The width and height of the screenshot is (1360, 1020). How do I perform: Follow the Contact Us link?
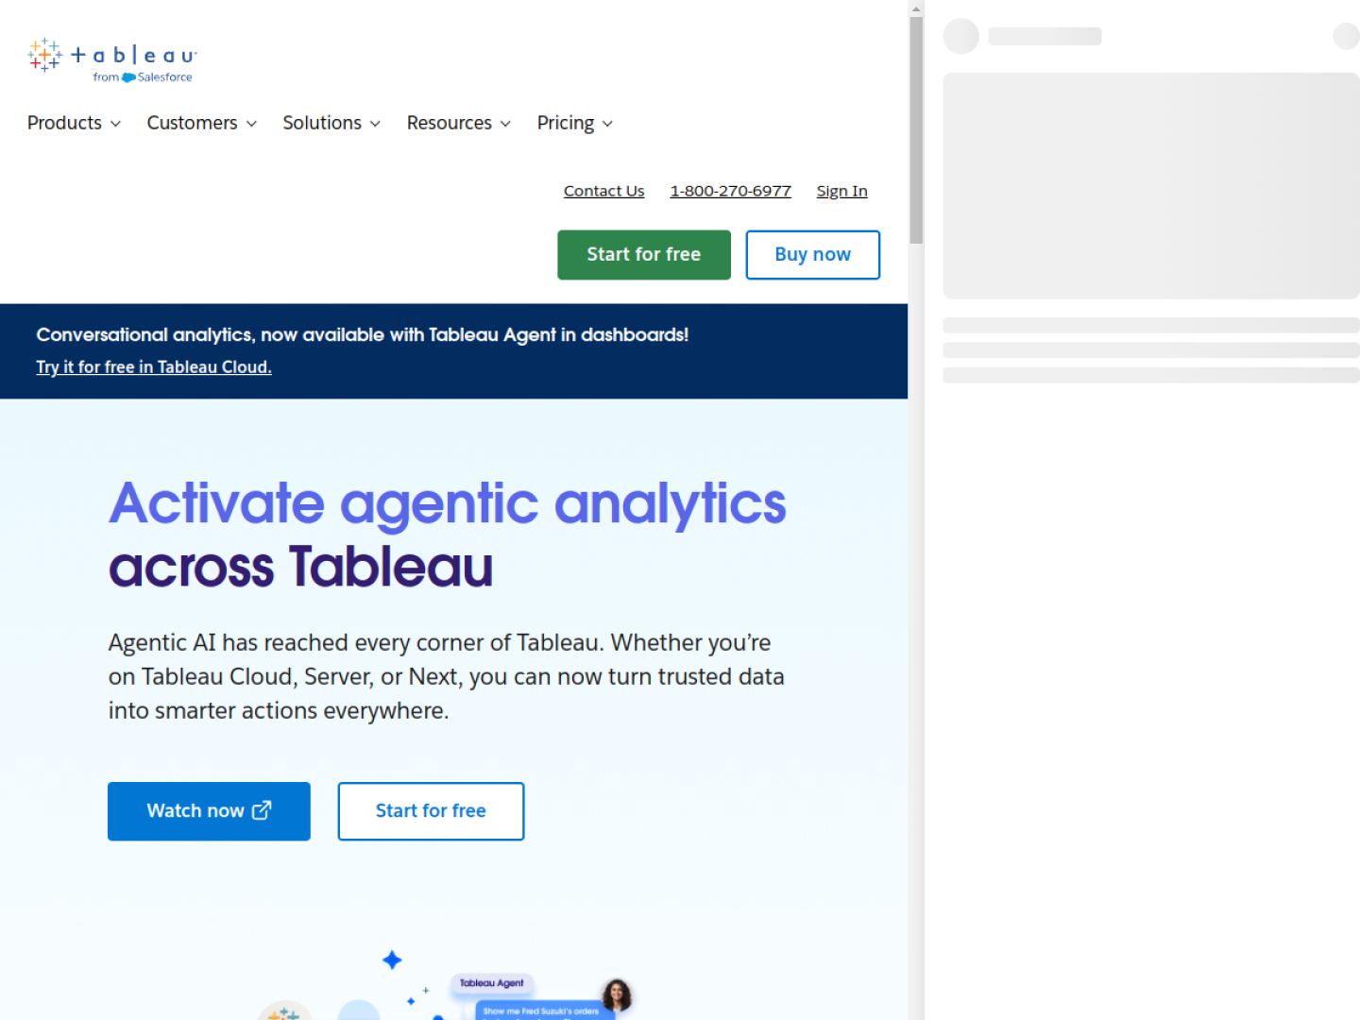603,191
